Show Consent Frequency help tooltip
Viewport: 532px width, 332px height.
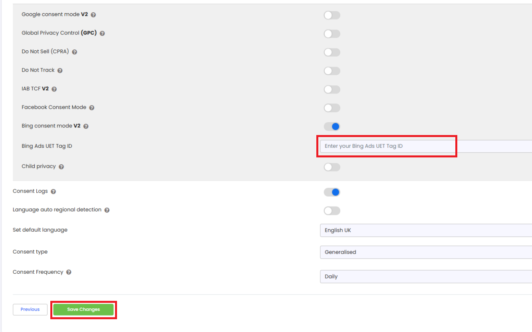point(69,272)
